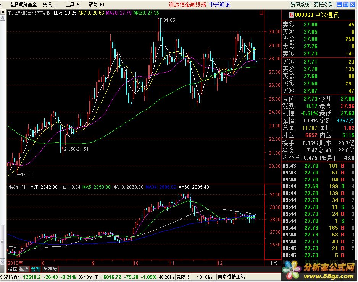Click the 最低 27.63 value

tap(347, 114)
